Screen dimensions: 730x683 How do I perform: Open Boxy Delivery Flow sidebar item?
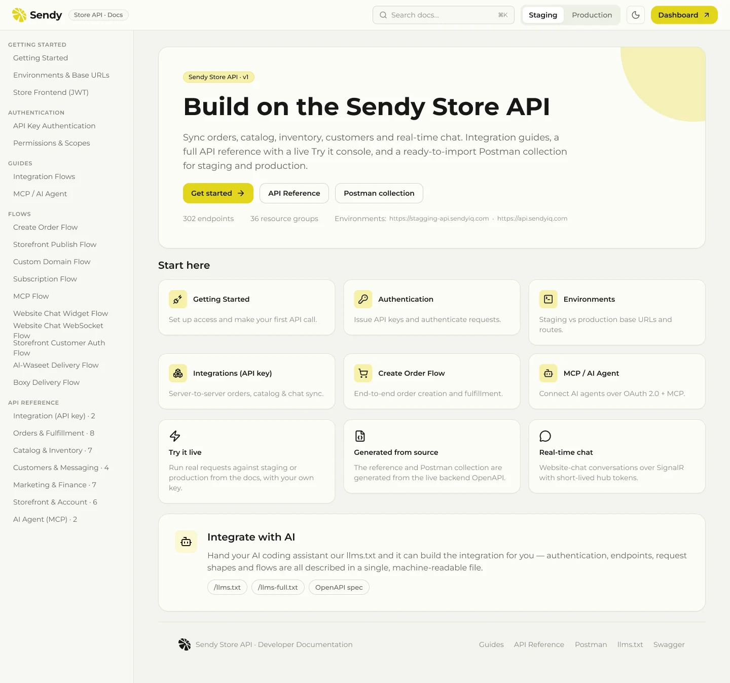[46, 382]
